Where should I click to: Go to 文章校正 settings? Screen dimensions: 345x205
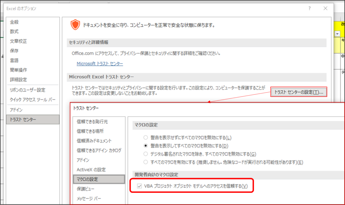coord(18,41)
